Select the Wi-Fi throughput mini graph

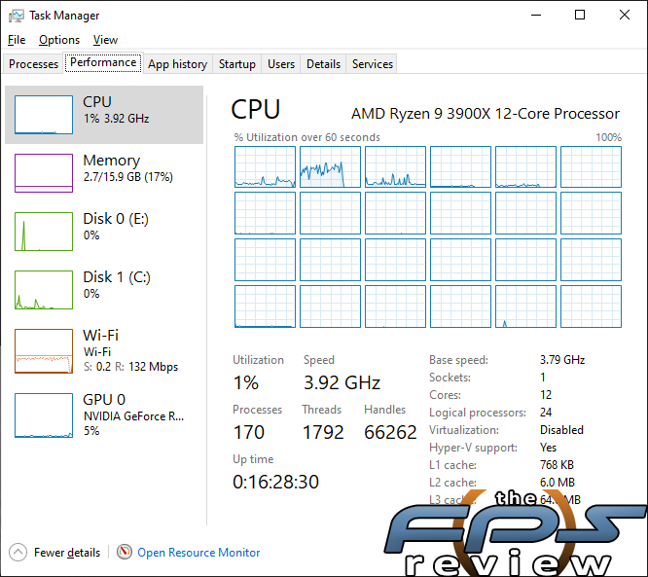(44, 351)
